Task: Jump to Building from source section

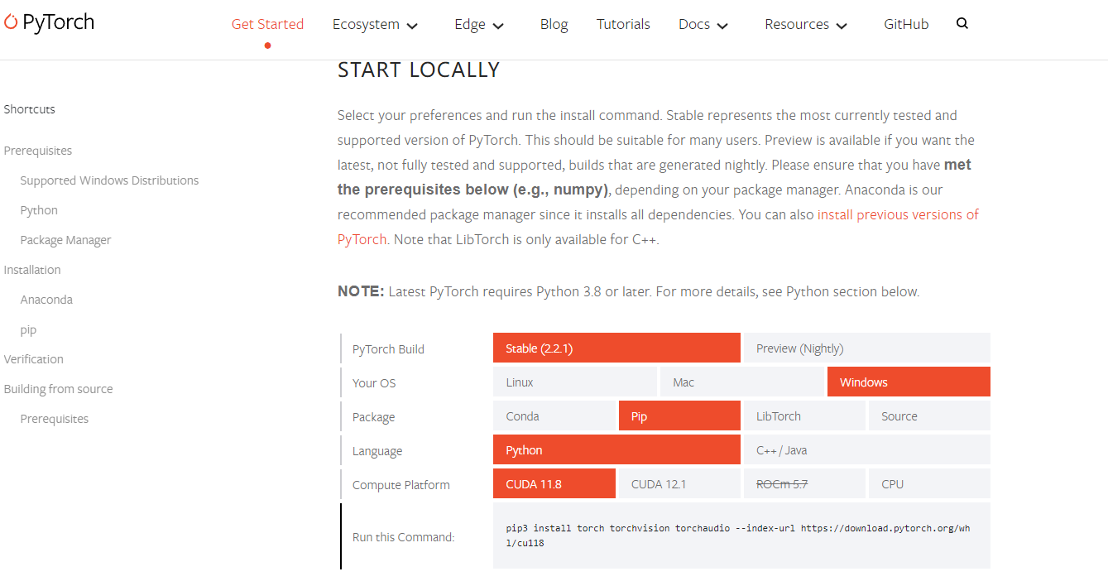Action: click(58, 389)
